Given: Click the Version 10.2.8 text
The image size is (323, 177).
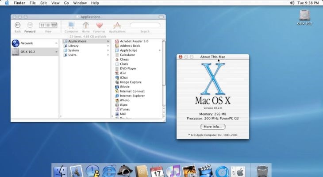Looking at the screenshot, I should pos(213,108).
